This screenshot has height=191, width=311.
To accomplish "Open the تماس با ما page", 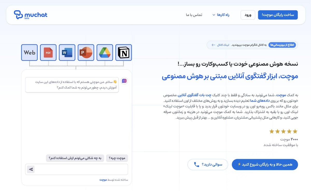I will click(194, 15).
